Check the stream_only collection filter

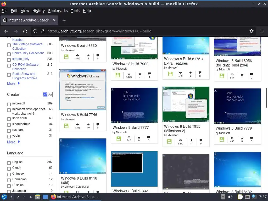tap(9, 60)
